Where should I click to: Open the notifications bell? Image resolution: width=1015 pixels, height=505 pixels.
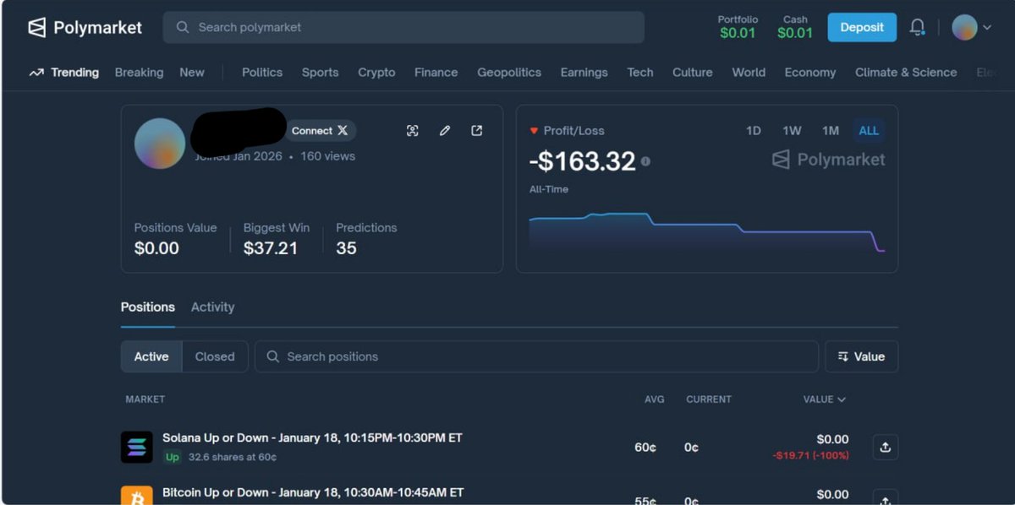917,27
